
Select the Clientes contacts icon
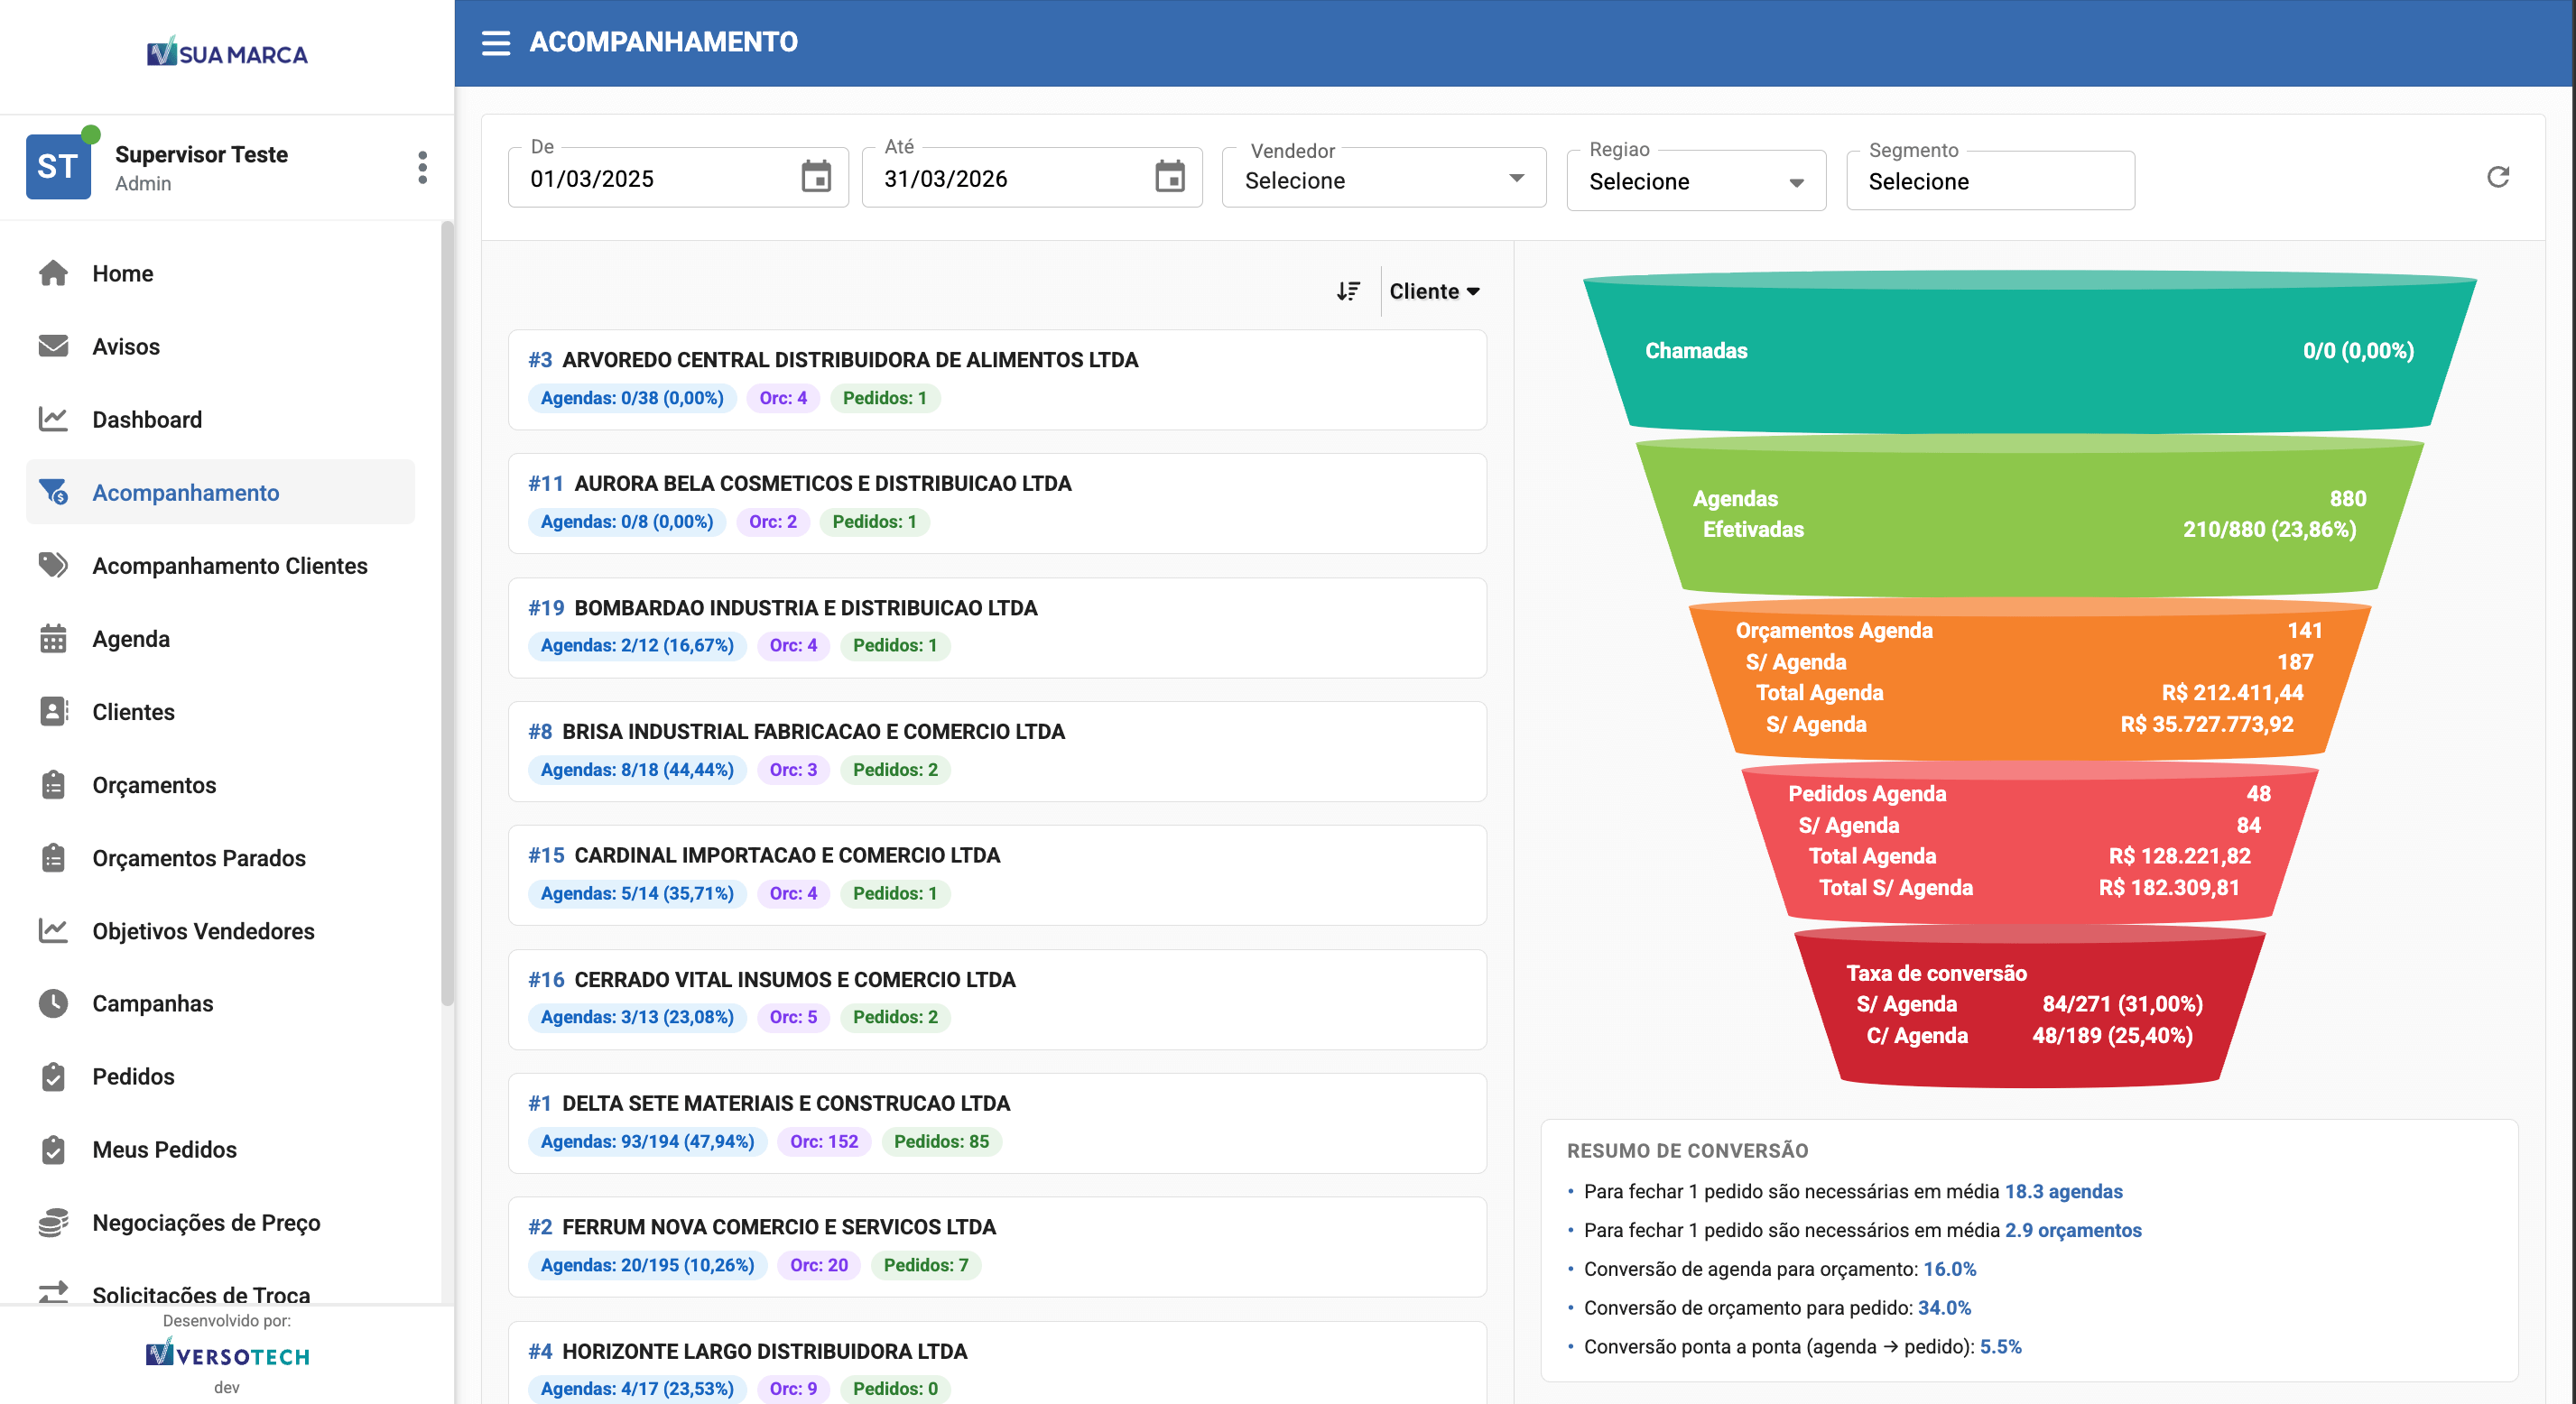pos(53,711)
